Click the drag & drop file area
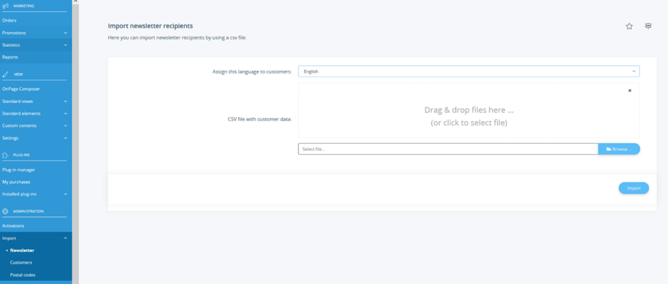 [468, 111]
